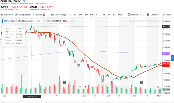
Task: Choose the Max date range
Action: [120, 15]
